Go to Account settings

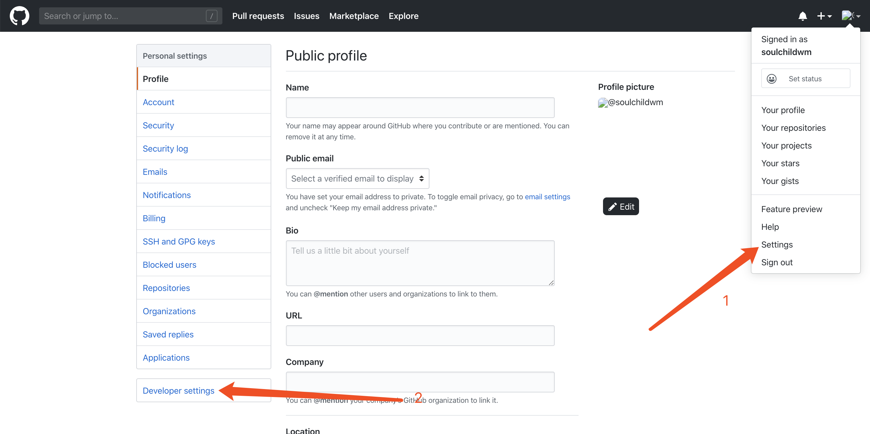click(x=204, y=102)
